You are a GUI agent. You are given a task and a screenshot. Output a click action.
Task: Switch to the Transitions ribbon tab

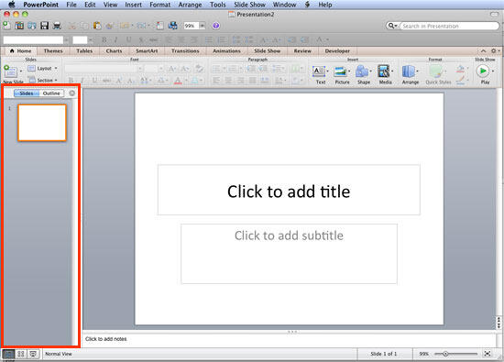pyautogui.click(x=185, y=50)
